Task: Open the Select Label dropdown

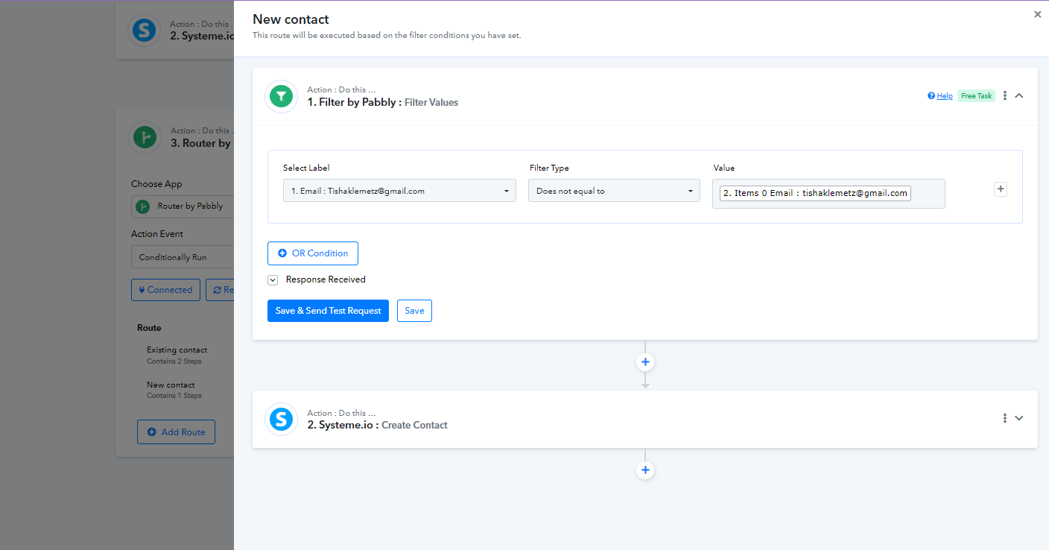Action: pyautogui.click(x=399, y=191)
